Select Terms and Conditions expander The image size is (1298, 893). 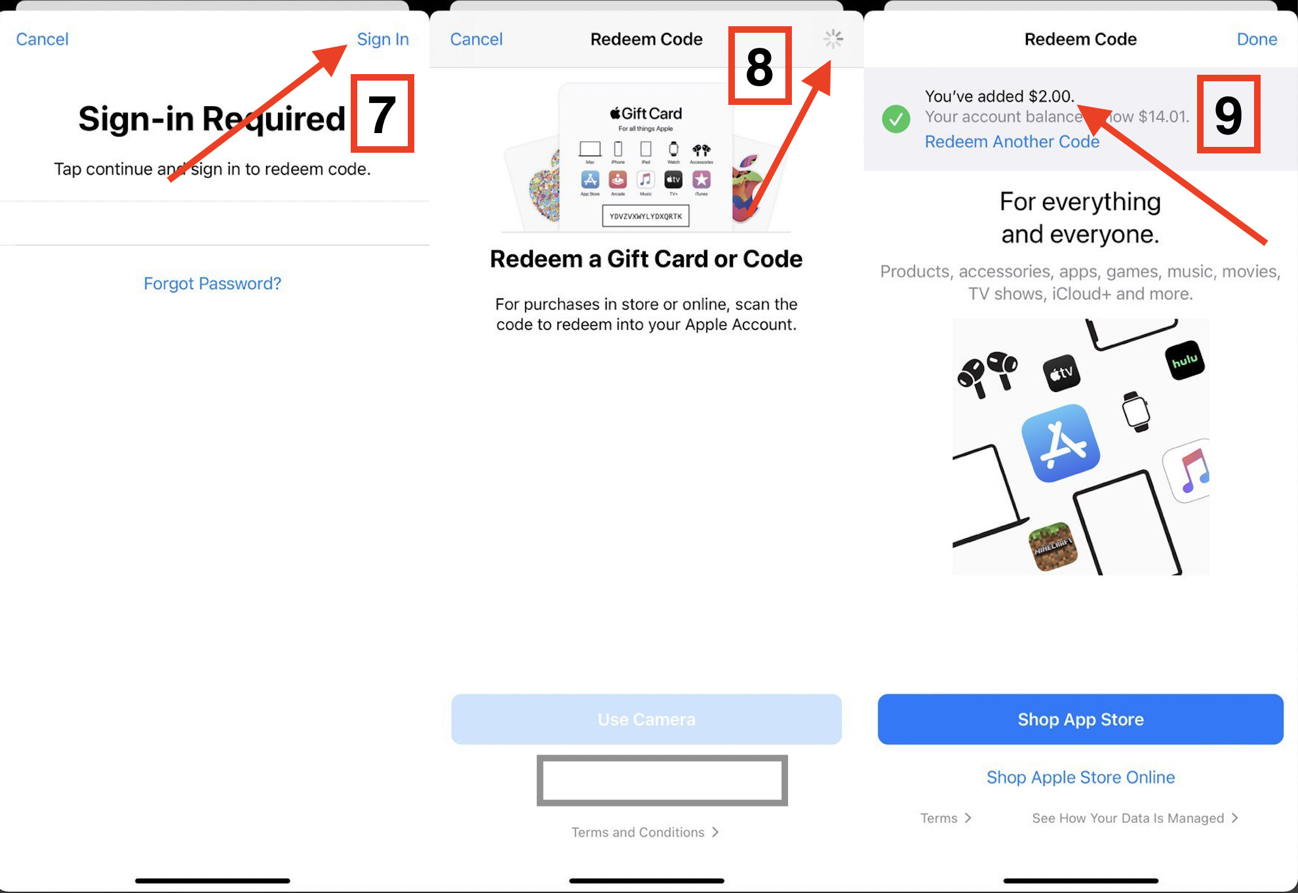tap(645, 832)
